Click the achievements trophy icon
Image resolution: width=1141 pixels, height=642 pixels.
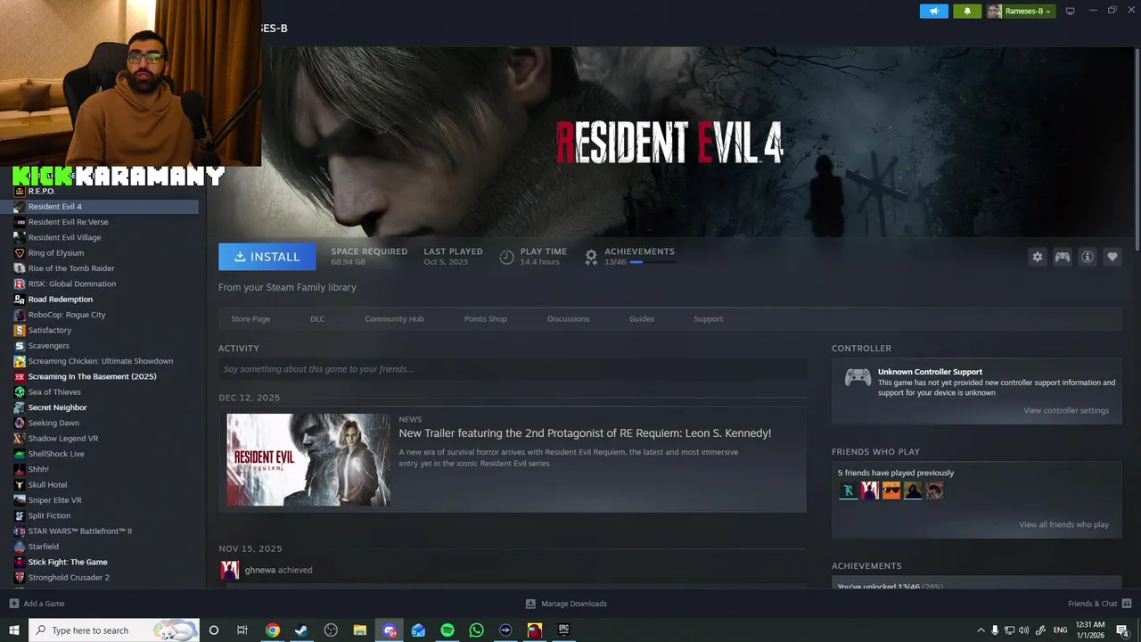click(x=590, y=257)
